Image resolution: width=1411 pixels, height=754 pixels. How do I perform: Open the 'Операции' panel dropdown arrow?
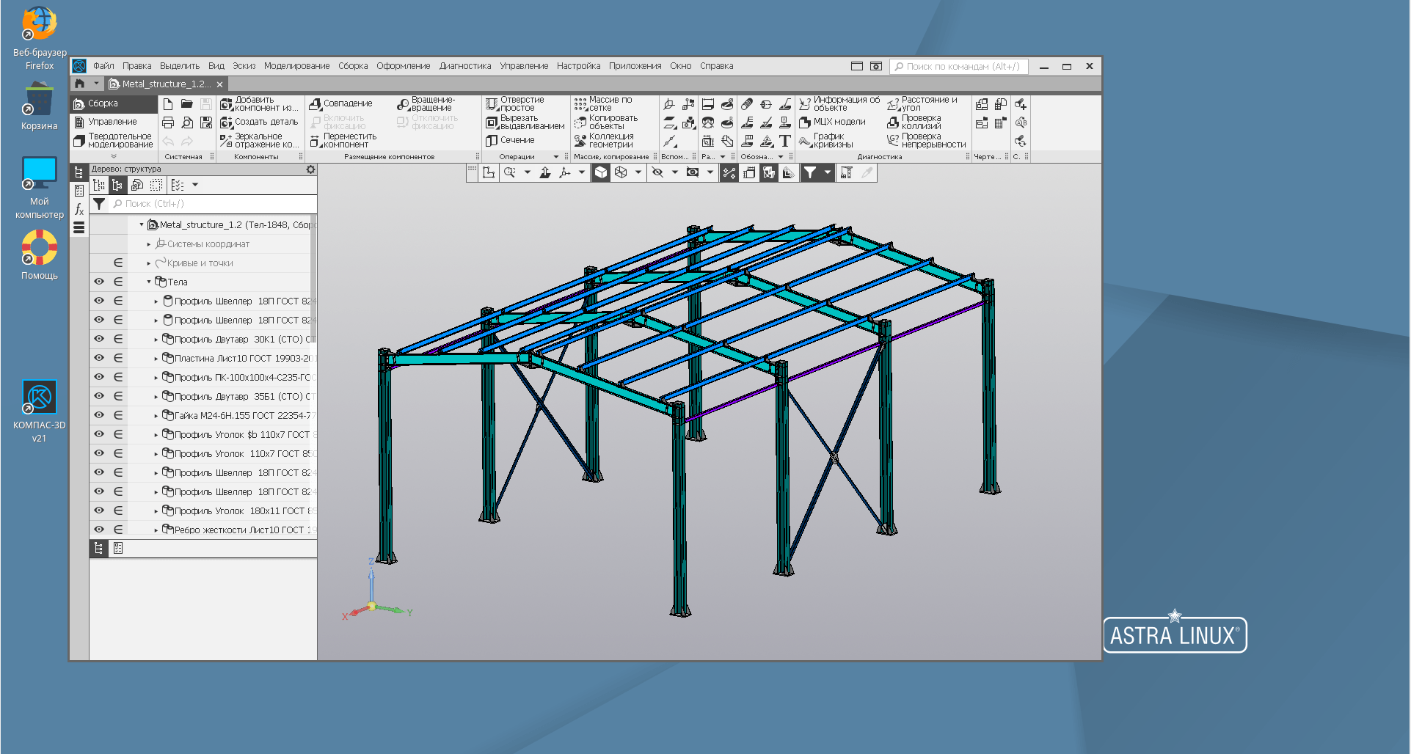tap(556, 157)
